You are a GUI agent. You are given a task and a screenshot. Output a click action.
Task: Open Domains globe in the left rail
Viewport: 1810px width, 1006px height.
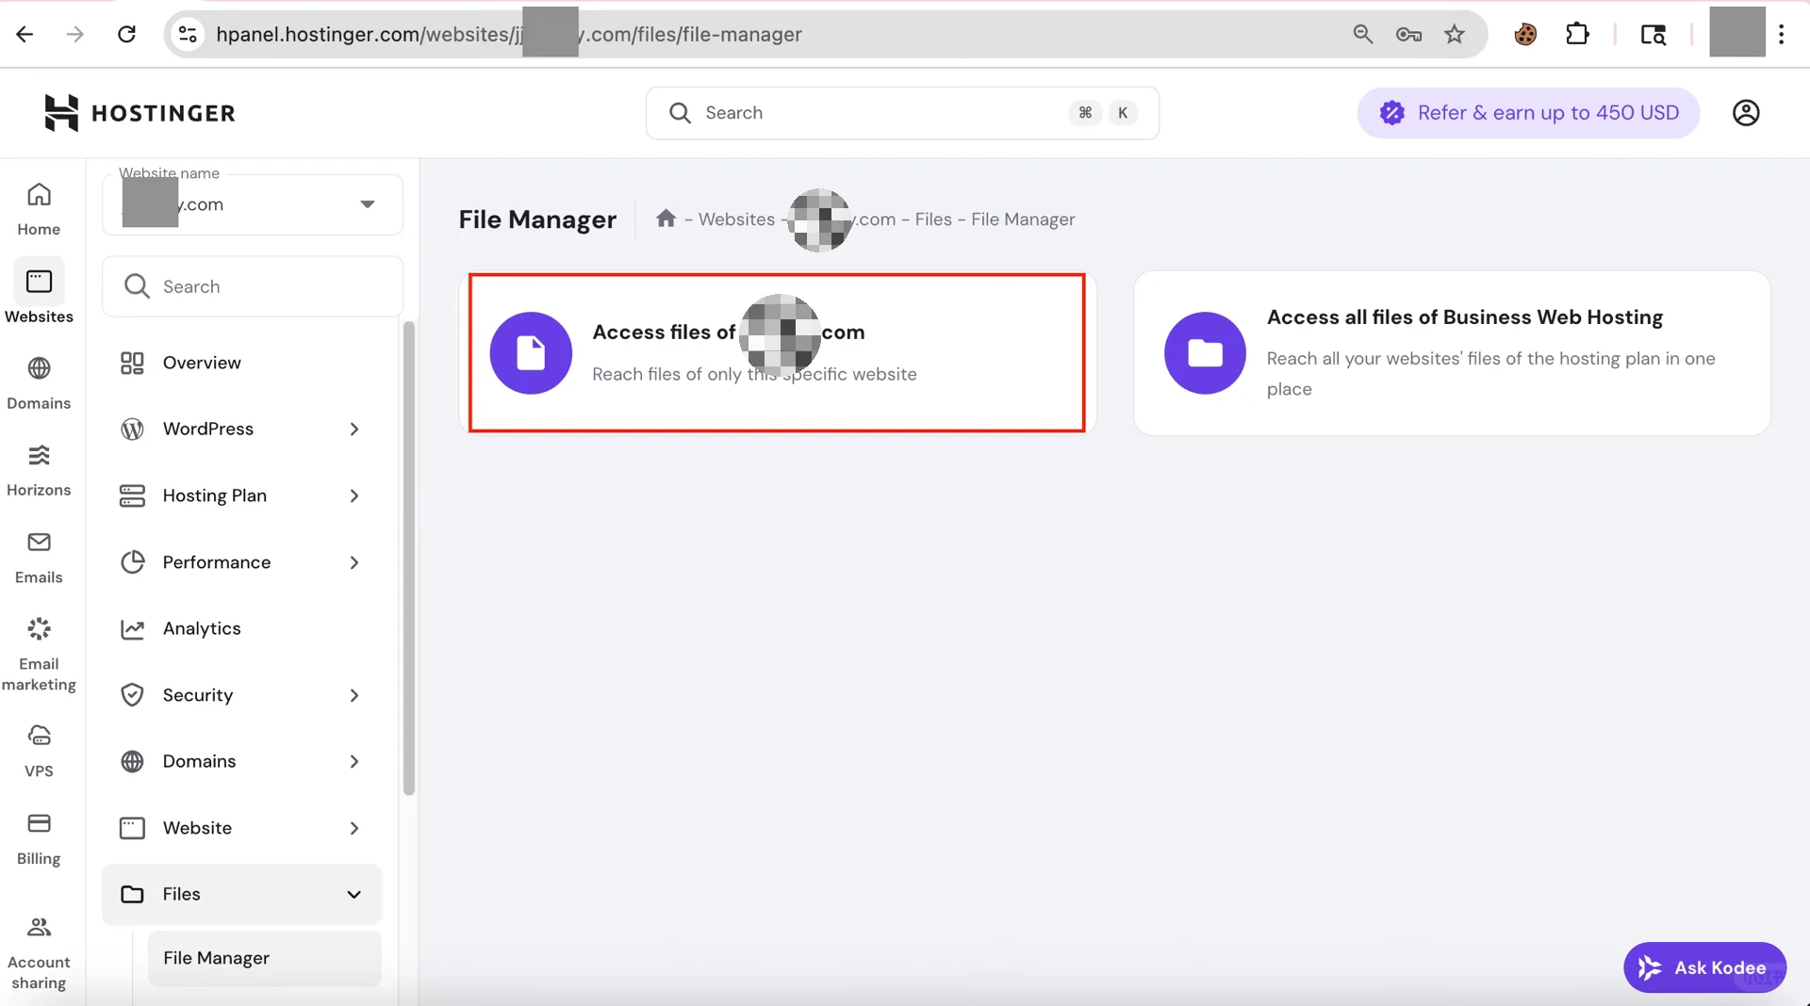[x=39, y=383]
